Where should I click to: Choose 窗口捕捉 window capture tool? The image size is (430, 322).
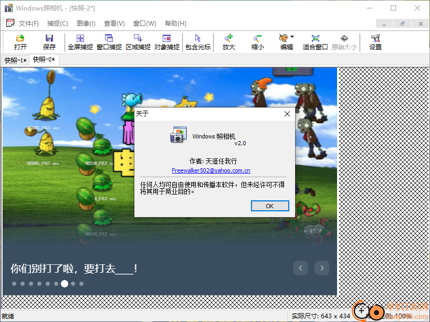tap(109, 42)
